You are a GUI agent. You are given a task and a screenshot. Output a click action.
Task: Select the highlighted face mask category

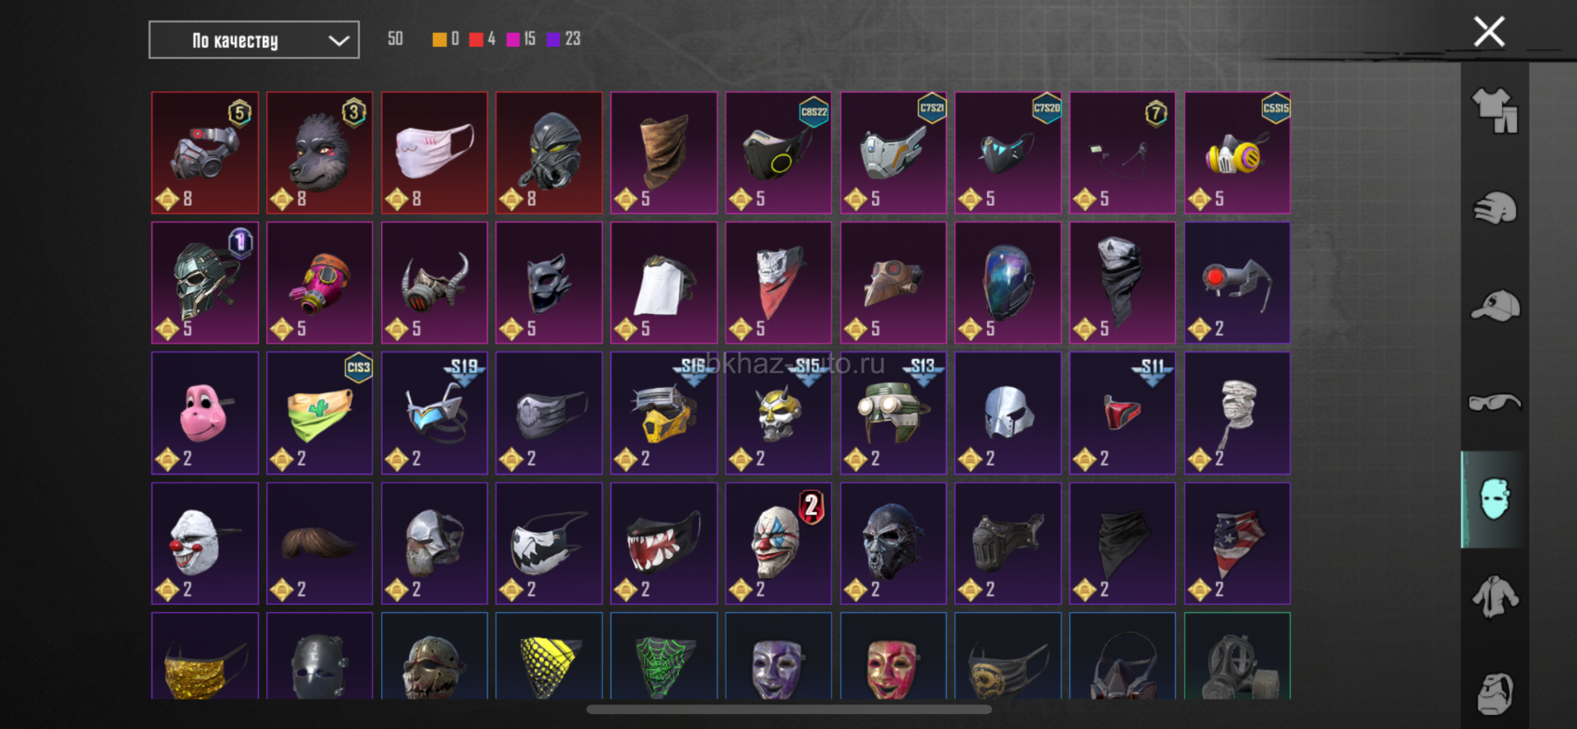[1495, 499]
